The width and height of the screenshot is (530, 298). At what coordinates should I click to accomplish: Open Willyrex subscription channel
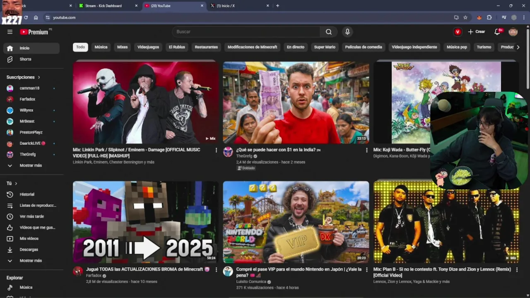point(31,111)
